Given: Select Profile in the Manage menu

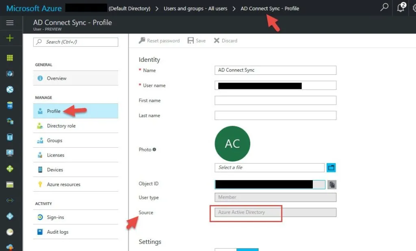Looking at the screenshot, I should (x=54, y=111).
